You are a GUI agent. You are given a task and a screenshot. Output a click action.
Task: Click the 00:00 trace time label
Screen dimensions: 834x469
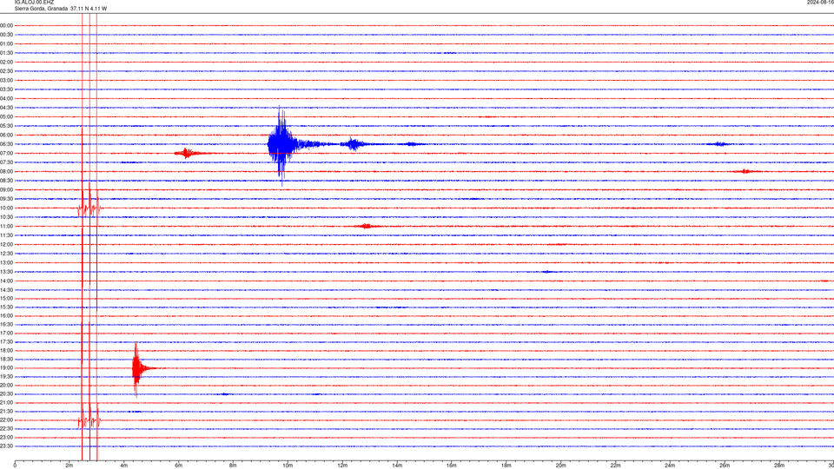(x=6, y=25)
